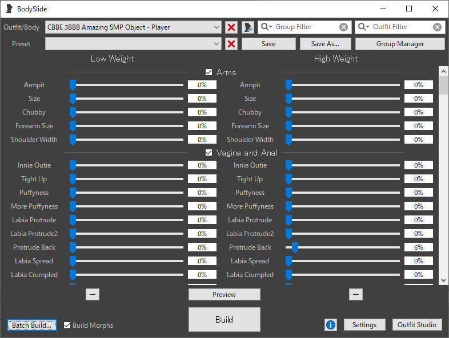This screenshot has width=449, height=338.
Task: Uncheck the Build Morphs checkbox
Action: [x=67, y=325]
